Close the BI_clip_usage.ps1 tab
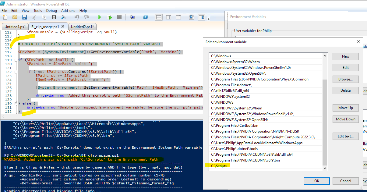This screenshot has height=192, width=367. [63, 27]
